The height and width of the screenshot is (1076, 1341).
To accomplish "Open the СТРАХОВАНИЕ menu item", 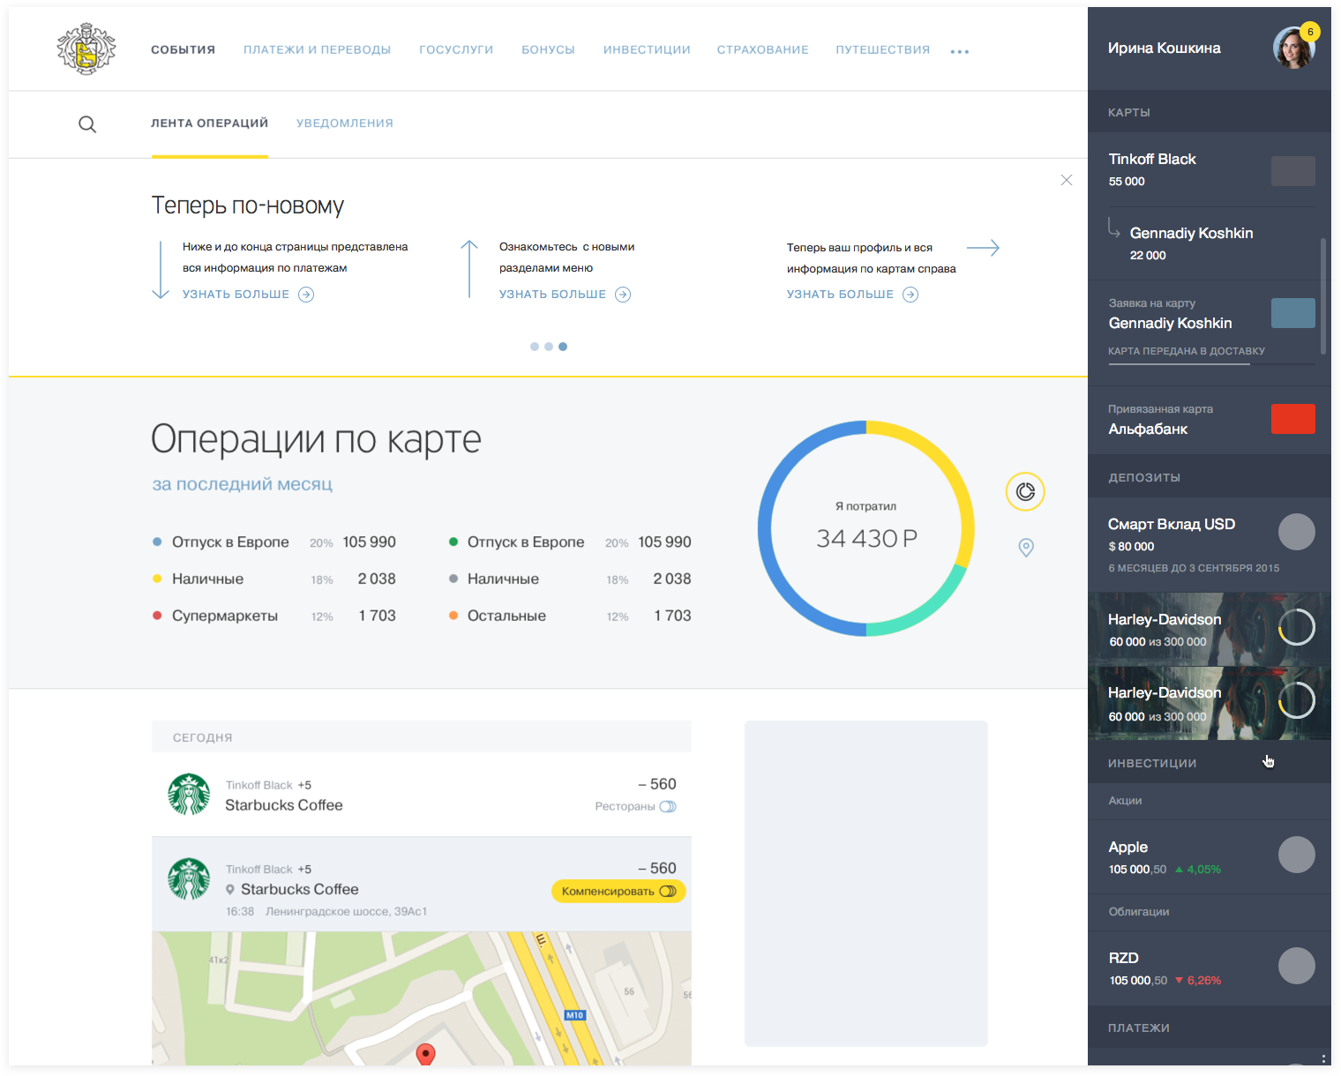I will point(763,50).
